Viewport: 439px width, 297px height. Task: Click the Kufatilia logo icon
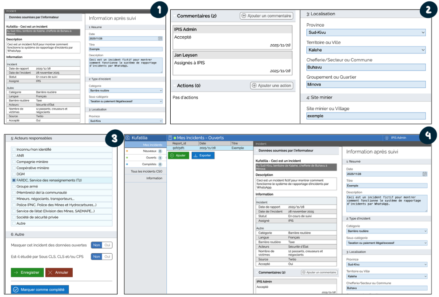(x=128, y=138)
